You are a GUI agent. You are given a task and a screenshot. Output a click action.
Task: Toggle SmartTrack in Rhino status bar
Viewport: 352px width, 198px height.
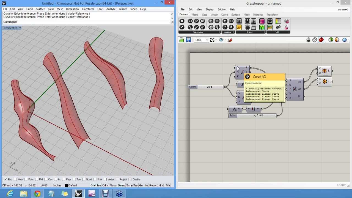pyautogui.click(x=132, y=185)
